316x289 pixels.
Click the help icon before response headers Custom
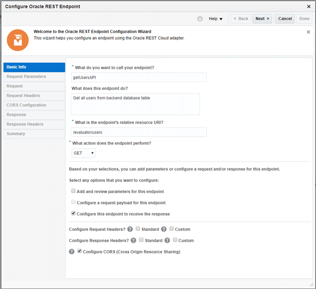pyautogui.click(x=167, y=240)
